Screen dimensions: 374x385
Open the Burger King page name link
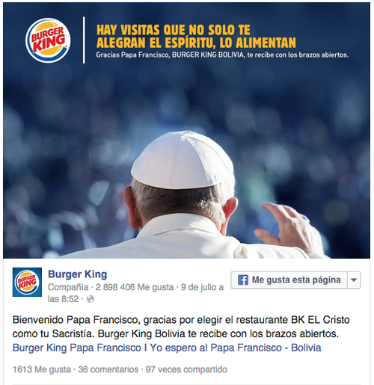[78, 274]
